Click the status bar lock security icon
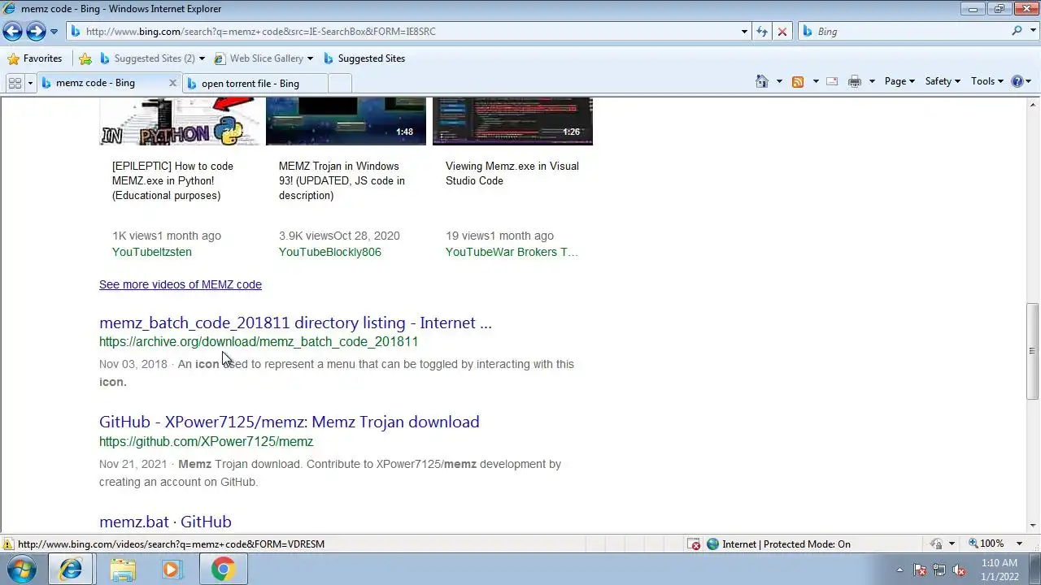Image resolution: width=1041 pixels, height=585 pixels. pos(938,544)
